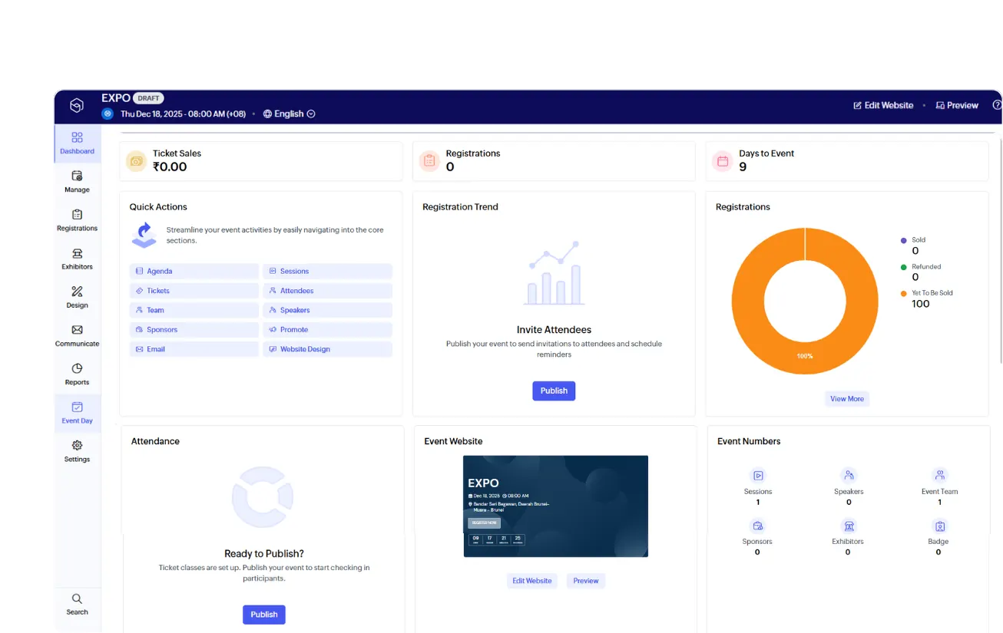
Task: Open the Dashboard sidebar icon
Action: (x=77, y=142)
